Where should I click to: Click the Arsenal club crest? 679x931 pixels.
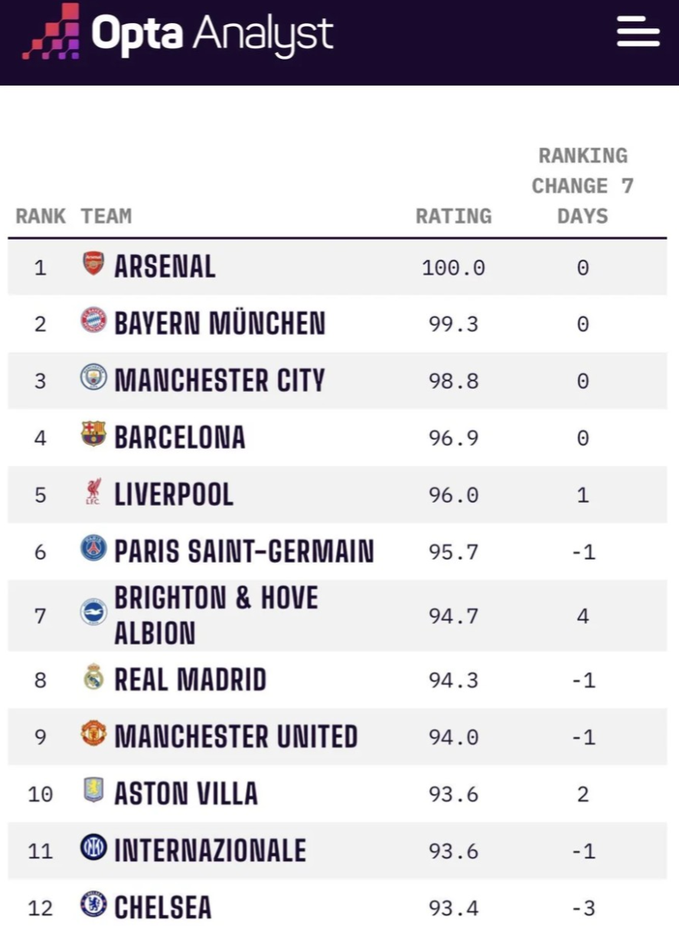(93, 264)
